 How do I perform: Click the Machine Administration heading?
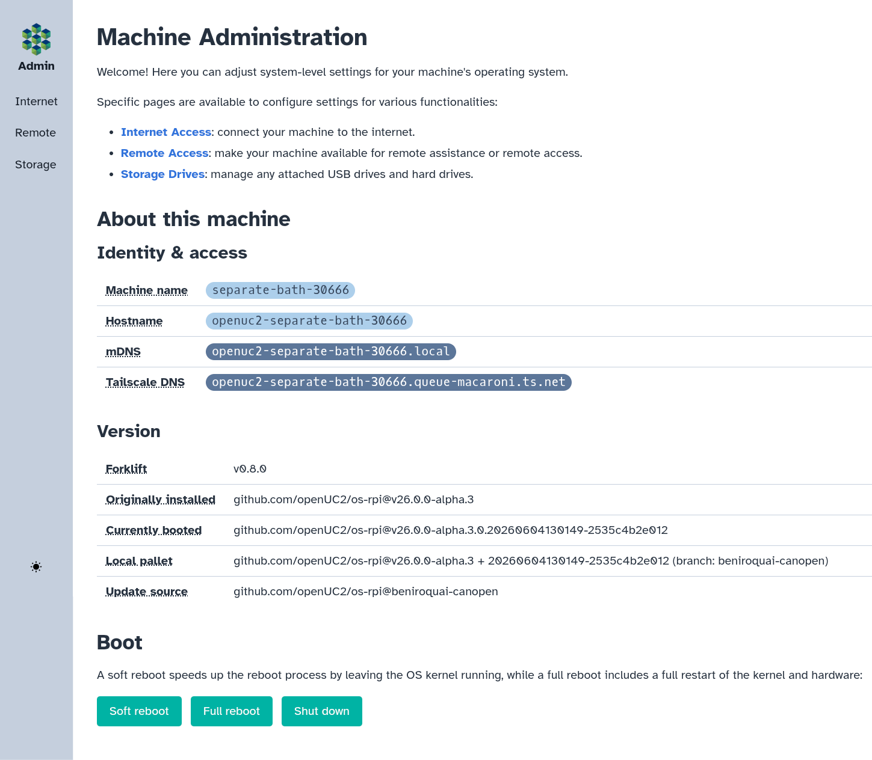(x=232, y=37)
